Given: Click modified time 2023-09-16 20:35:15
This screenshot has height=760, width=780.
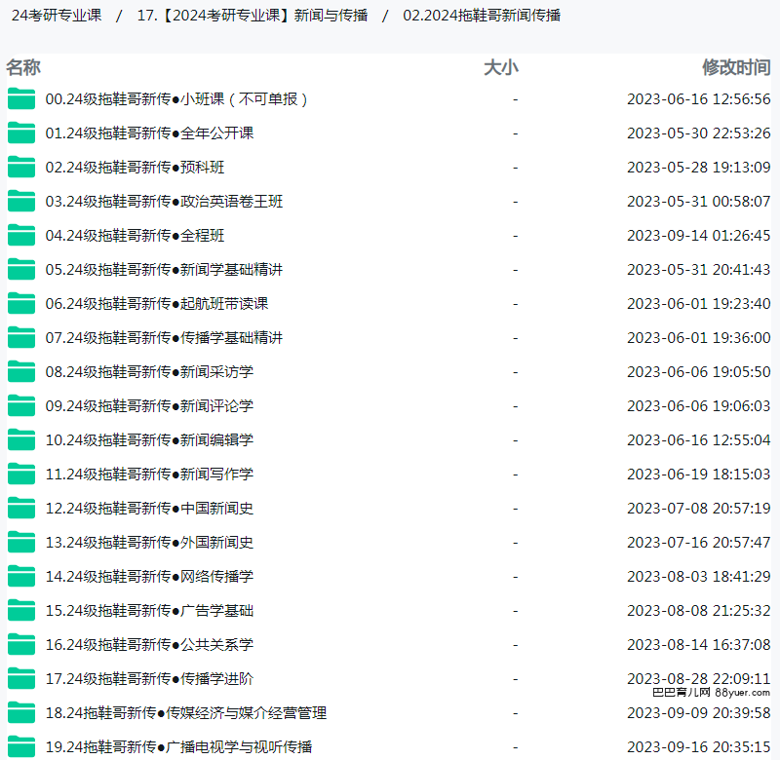Looking at the screenshot, I should (698, 747).
